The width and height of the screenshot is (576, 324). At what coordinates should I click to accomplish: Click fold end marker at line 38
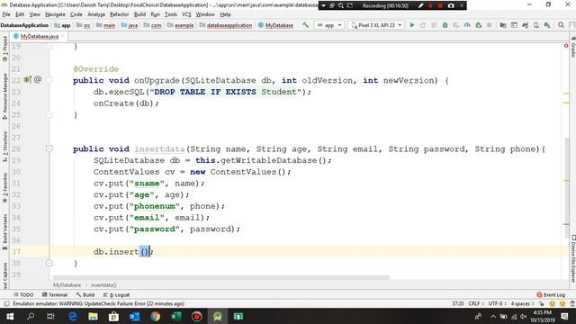coord(49,263)
